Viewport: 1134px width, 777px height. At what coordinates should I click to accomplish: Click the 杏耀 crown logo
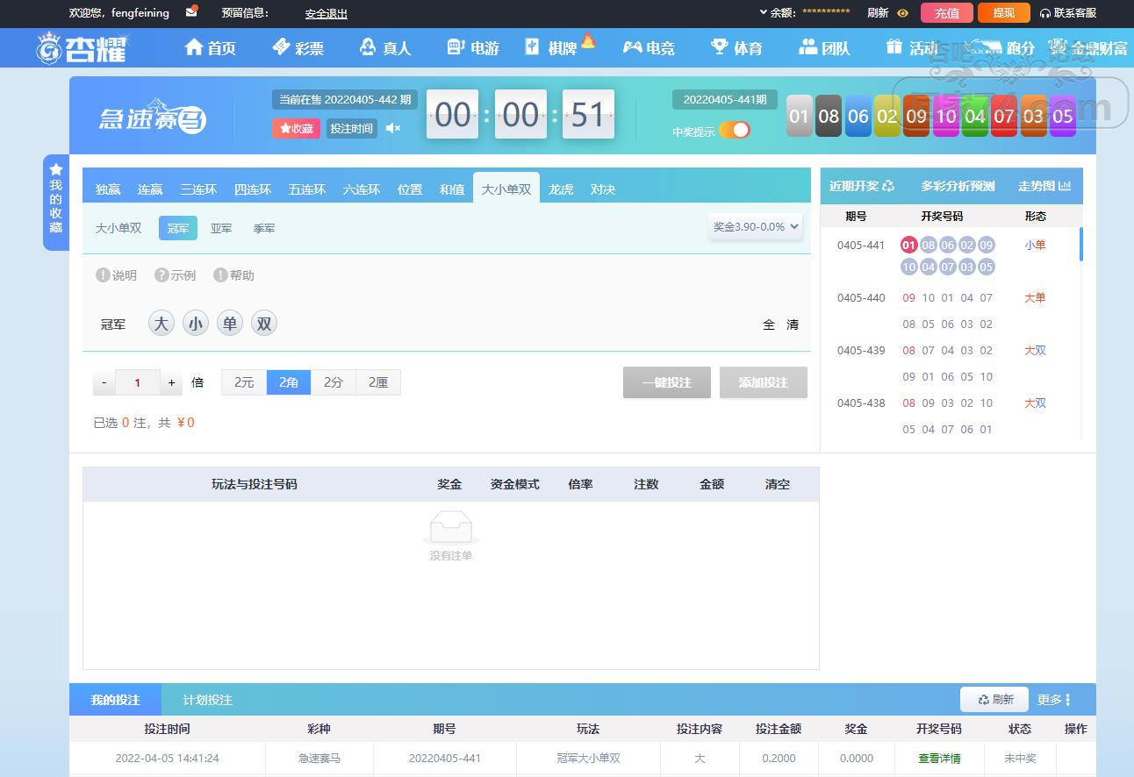click(x=82, y=48)
